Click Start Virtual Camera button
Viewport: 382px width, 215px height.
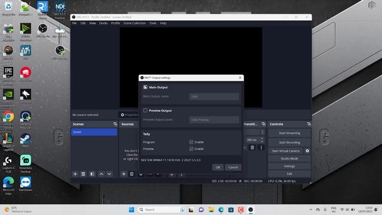click(x=285, y=151)
